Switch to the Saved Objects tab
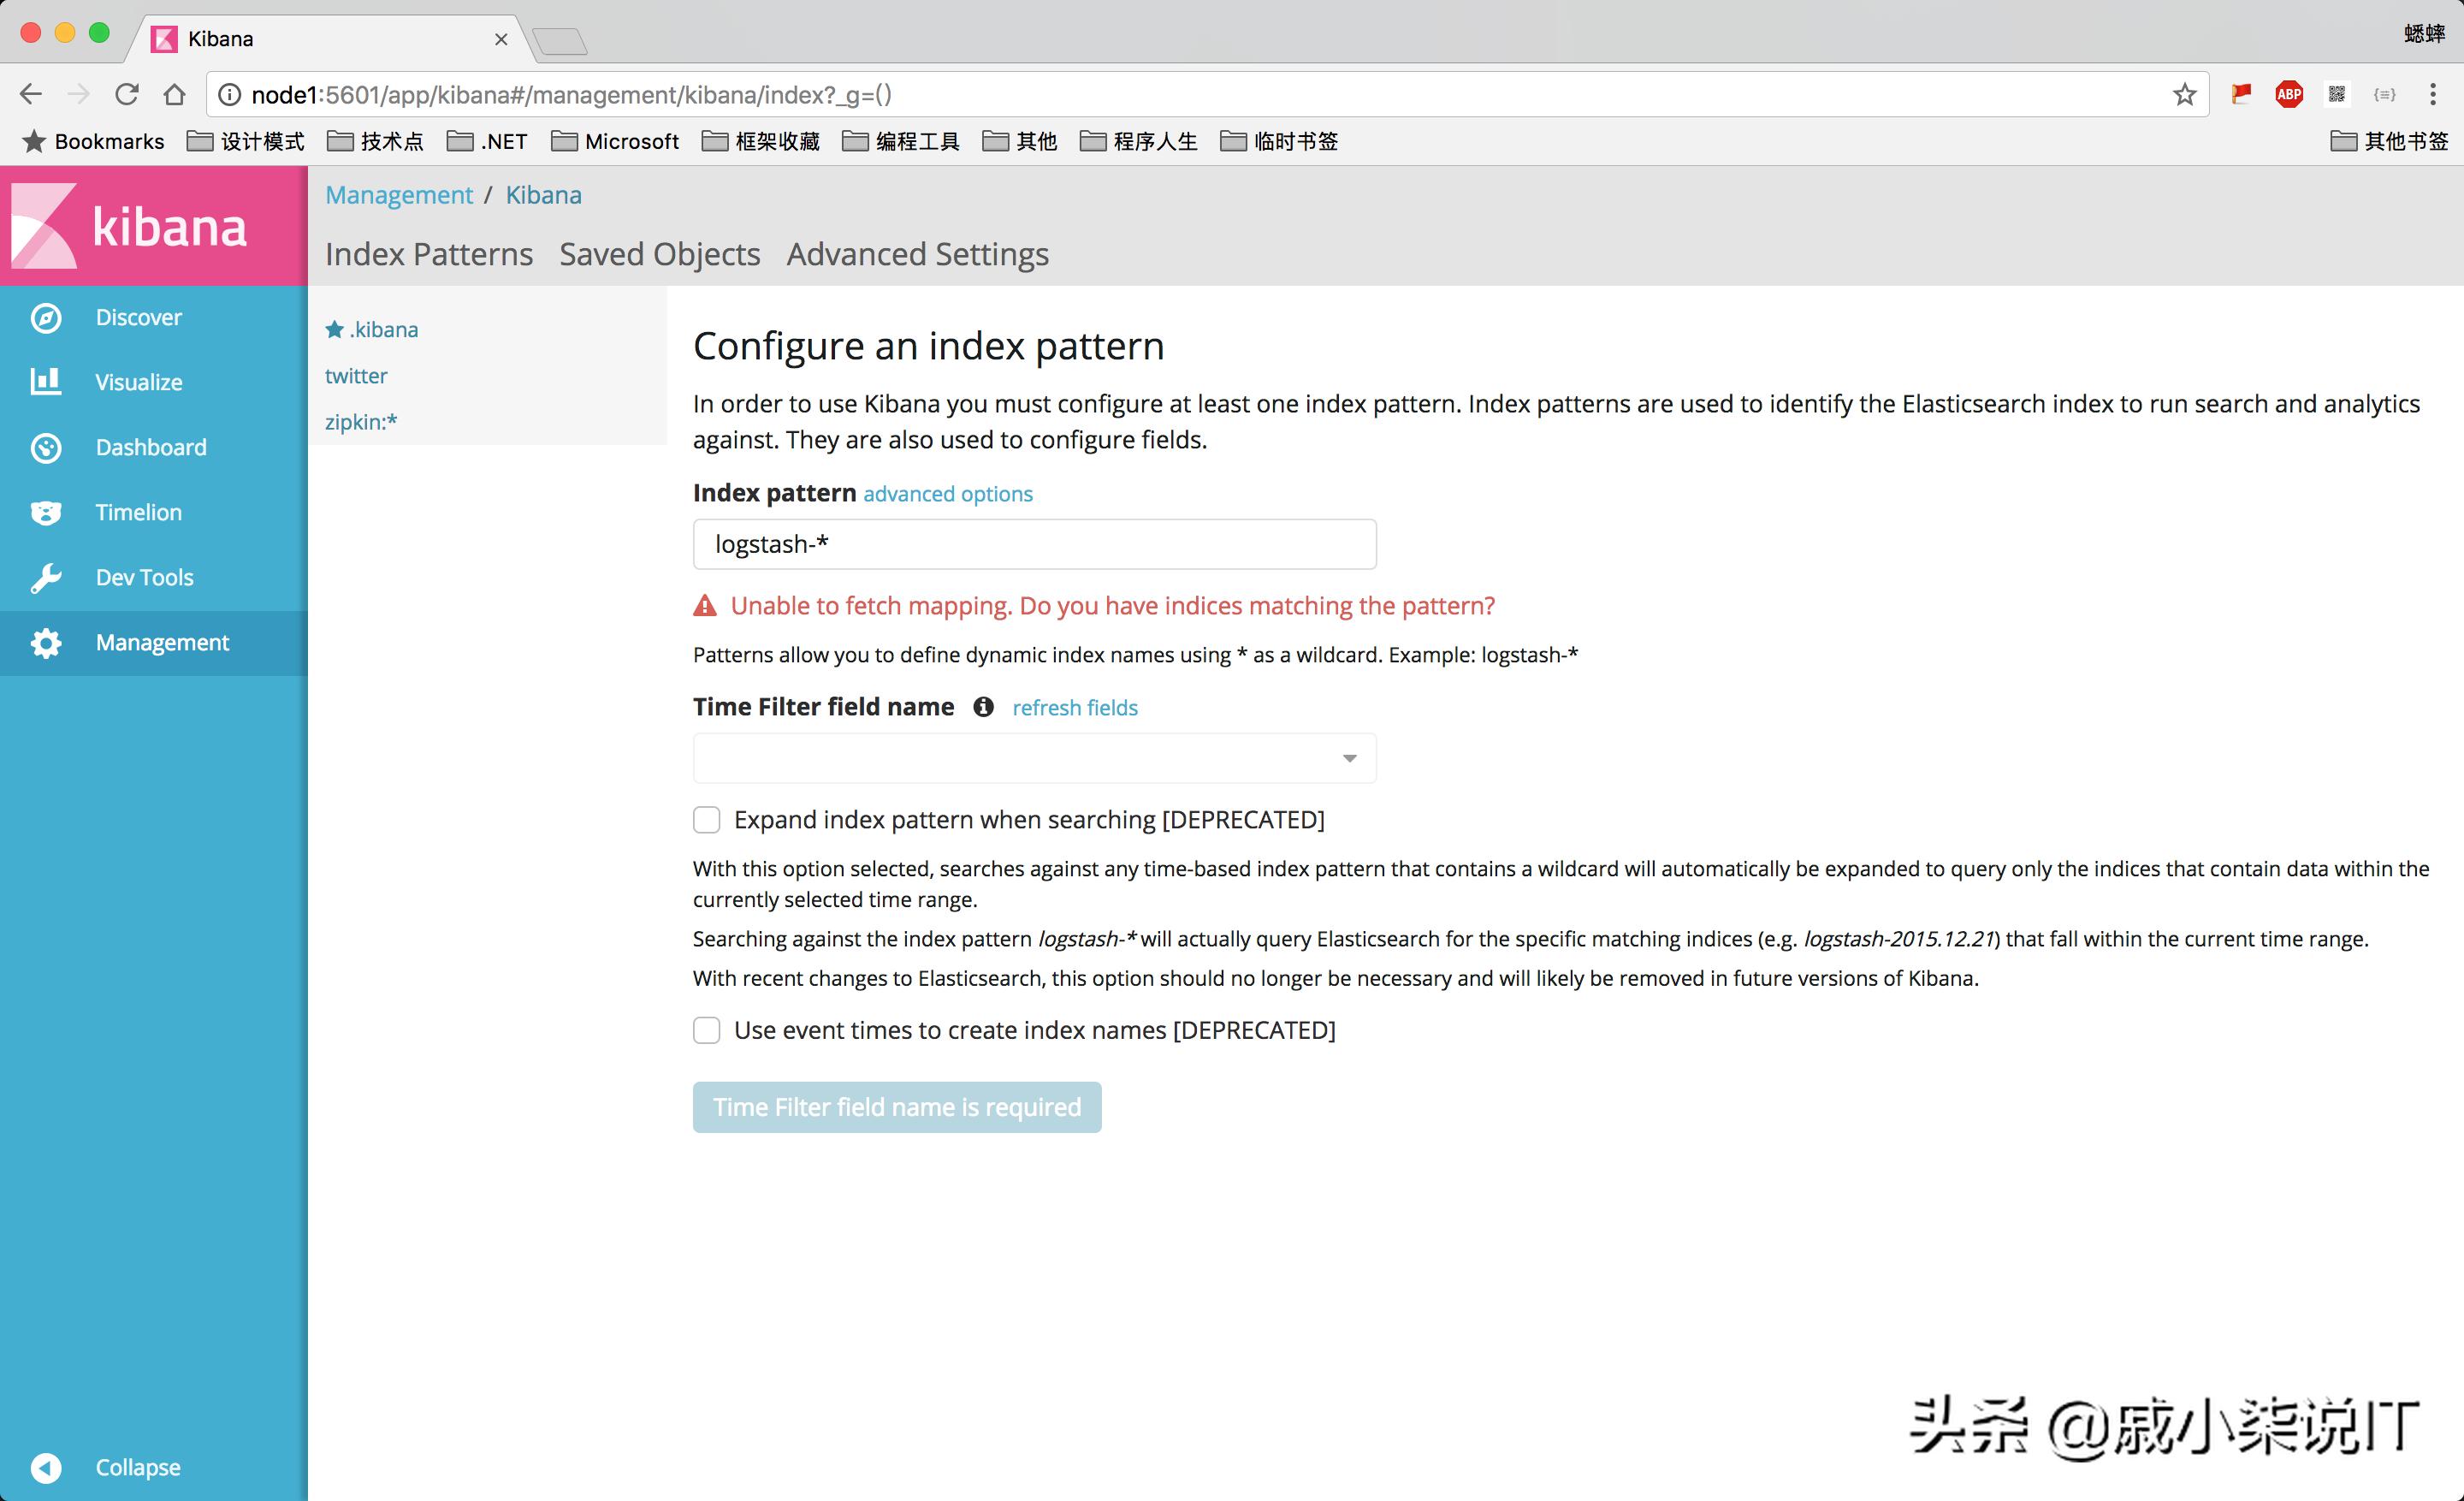2464x1501 pixels. pos(660,254)
